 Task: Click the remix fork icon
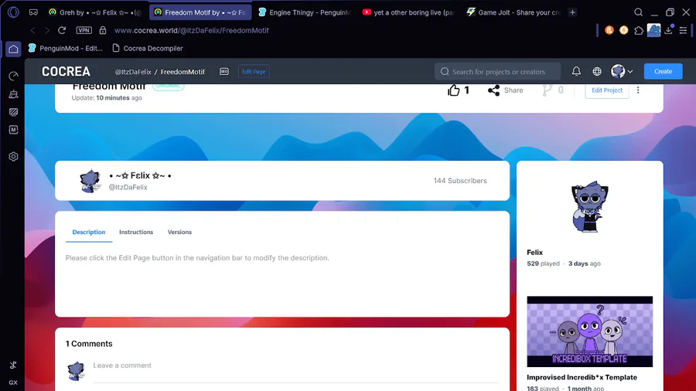547,90
